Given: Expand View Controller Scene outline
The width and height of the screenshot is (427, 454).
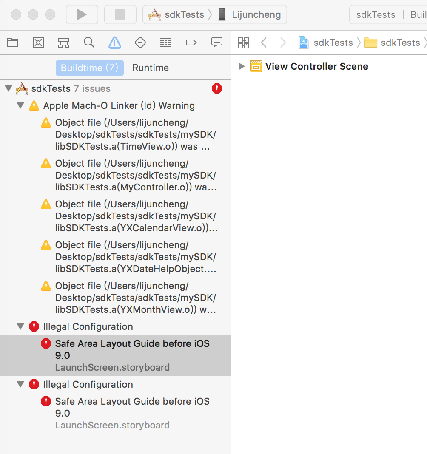Looking at the screenshot, I should (x=241, y=66).
